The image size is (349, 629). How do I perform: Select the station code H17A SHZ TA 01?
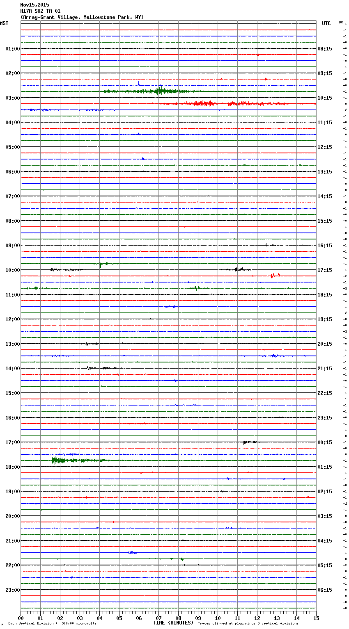click(x=40, y=11)
